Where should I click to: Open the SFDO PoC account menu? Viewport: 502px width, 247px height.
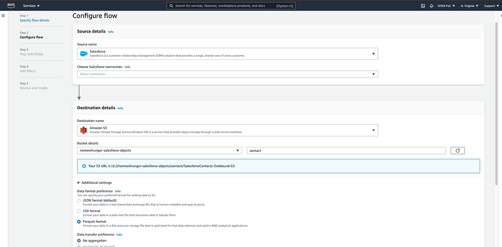coord(446,6)
